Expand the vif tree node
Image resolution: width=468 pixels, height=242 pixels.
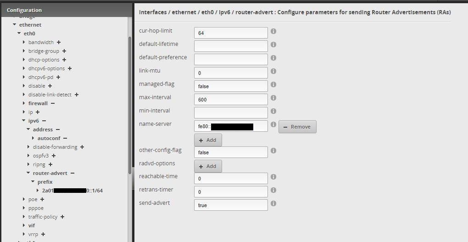tap(24, 225)
